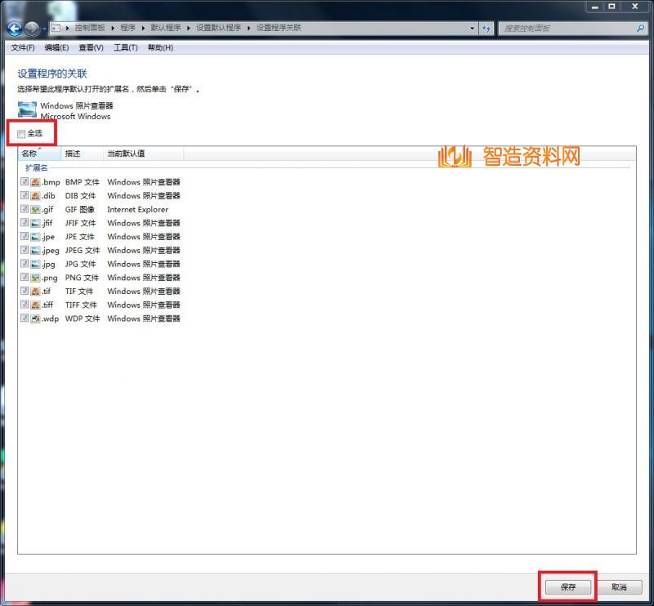
Task: Open the 查看 menu
Action: point(90,47)
